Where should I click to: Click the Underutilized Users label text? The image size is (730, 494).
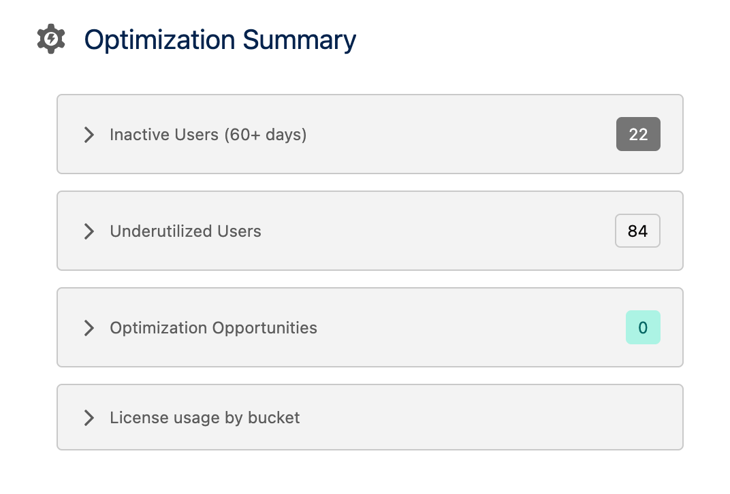coord(185,231)
